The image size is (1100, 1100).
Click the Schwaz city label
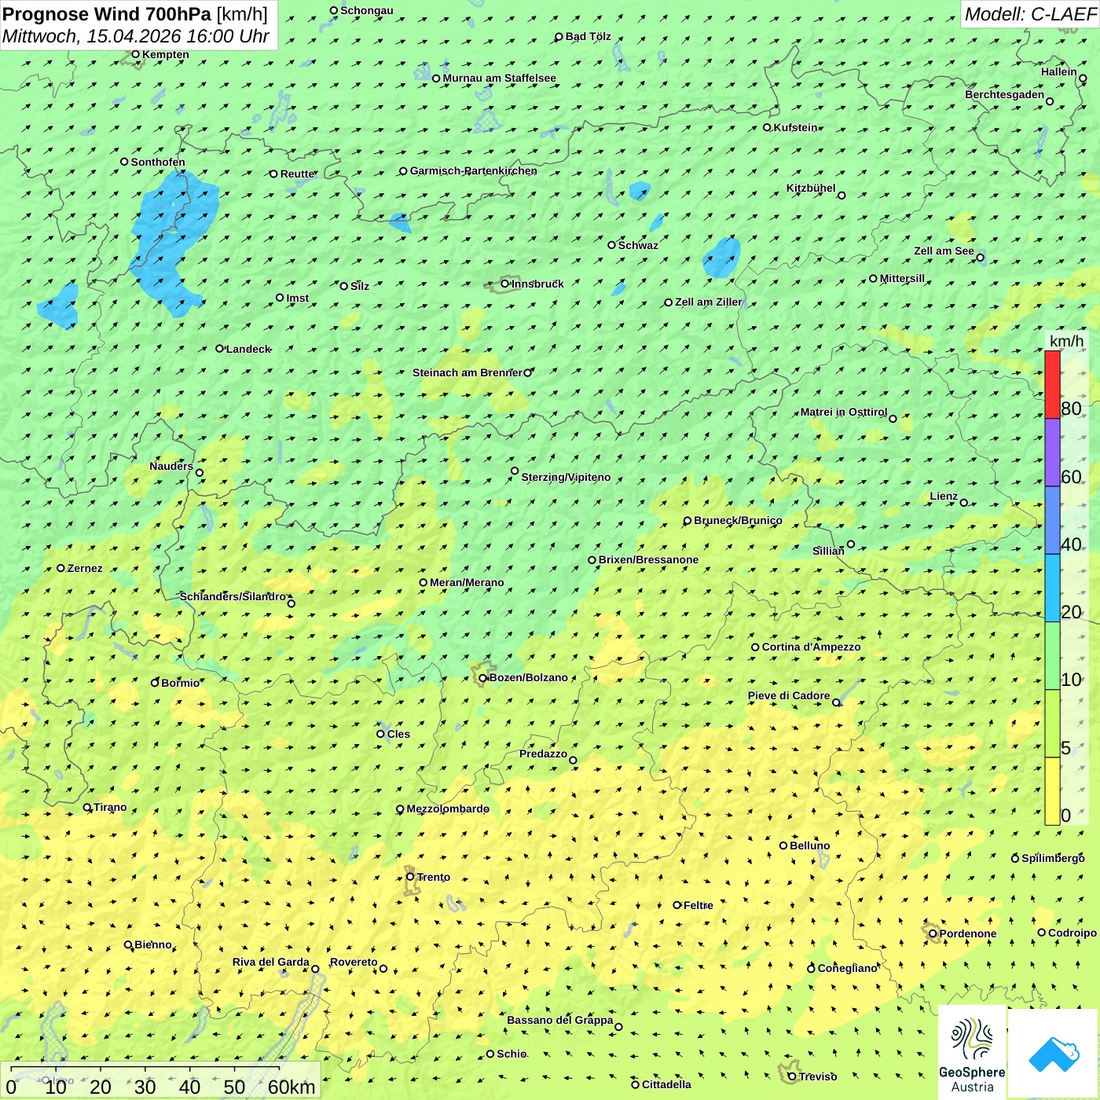(x=638, y=245)
